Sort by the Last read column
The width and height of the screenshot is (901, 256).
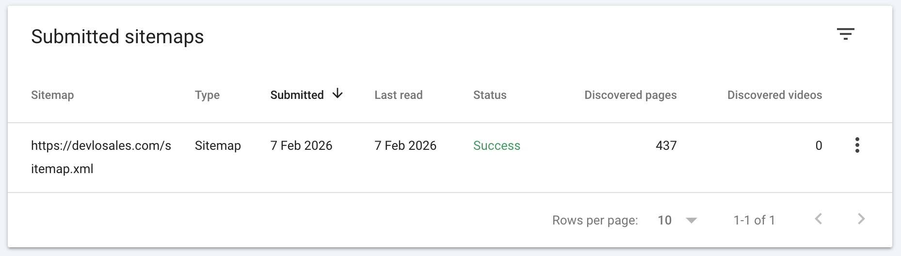(x=398, y=95)
